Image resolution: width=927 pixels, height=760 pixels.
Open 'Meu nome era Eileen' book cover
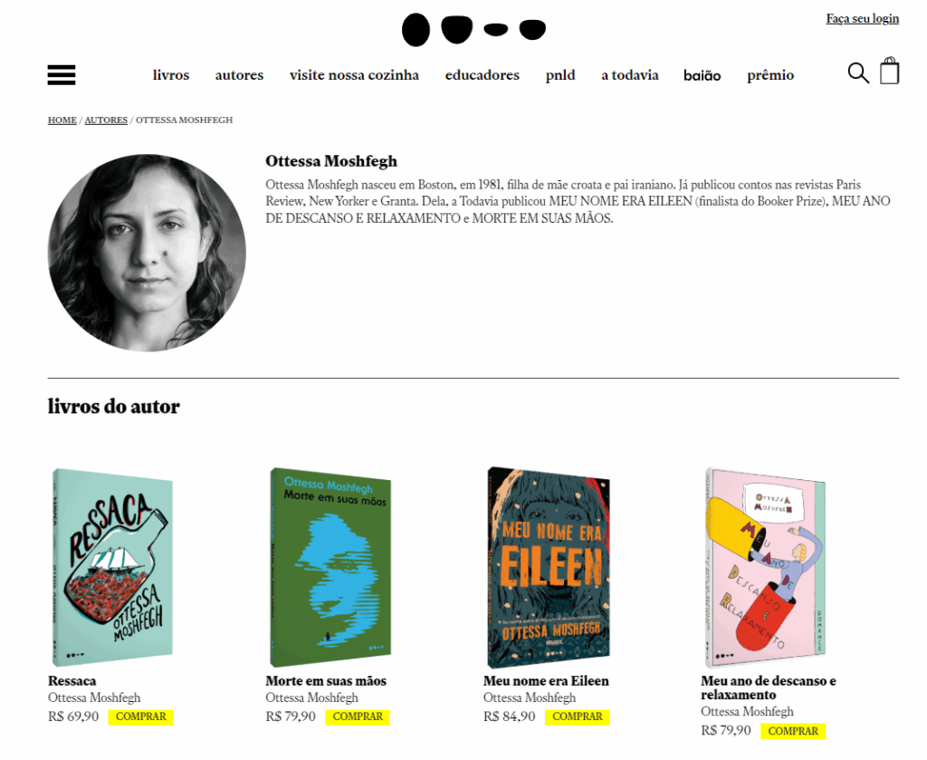click(x=548, y=567)
